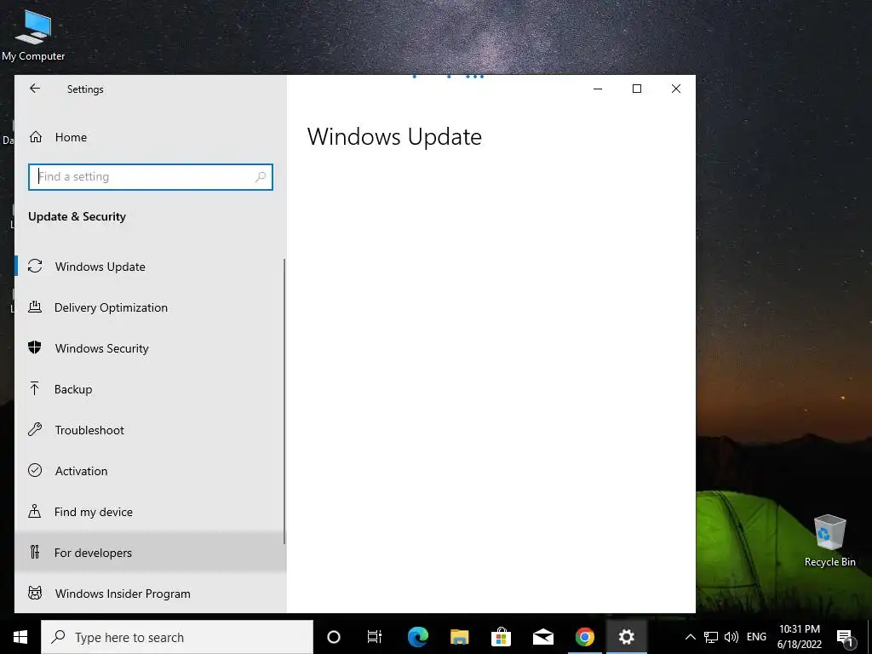Click the Type here to search box
The height and width of the screenshot is (654, 872).
pos(177,637)
